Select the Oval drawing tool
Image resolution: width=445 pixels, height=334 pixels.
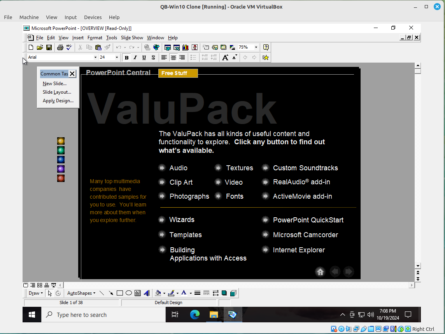tap(129, 293)
